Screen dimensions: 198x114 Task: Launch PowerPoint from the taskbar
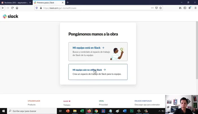pyautogui.click(x=68, y=111)
